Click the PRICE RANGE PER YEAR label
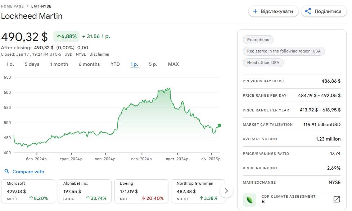This screenshot has height=211, width=352. (x=266, y=110)
